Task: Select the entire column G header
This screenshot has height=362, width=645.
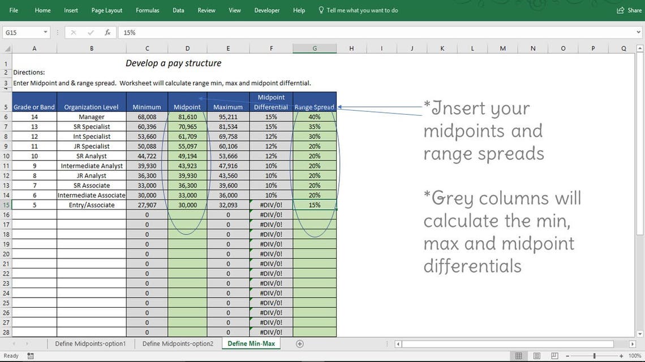Action: 315,49
